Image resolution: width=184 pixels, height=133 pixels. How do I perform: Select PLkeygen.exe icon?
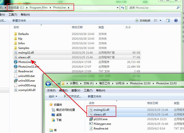click(91, 124)
